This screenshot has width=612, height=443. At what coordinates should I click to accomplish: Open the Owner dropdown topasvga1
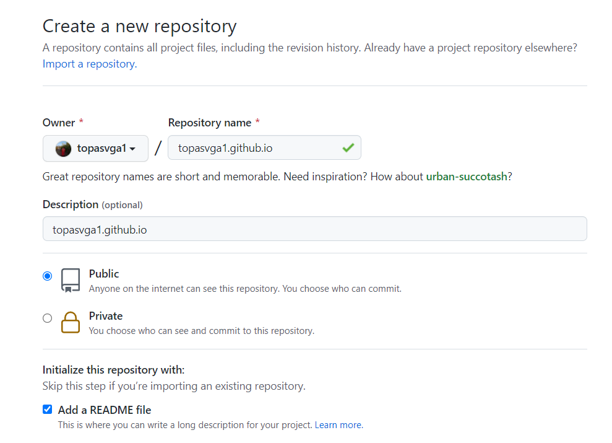[x=95, y=149]
